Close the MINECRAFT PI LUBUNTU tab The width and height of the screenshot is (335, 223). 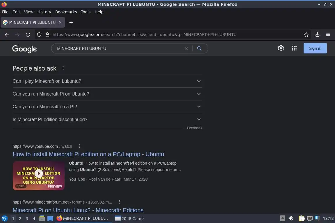60,22
